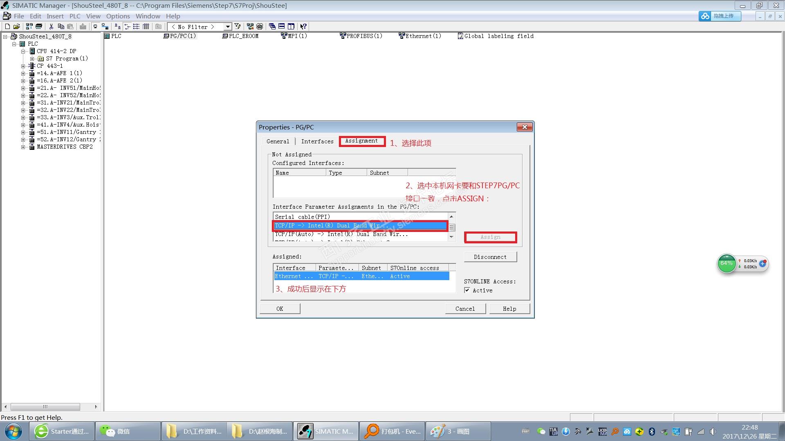The height and width of the screenshot is (441, 785).
Task: Click the filter funnel edit icon
Action: (238, 27)
